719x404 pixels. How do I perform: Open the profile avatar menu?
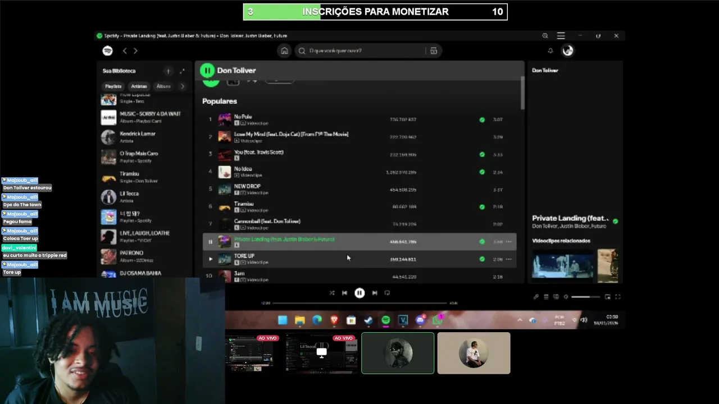coord(568,50)
